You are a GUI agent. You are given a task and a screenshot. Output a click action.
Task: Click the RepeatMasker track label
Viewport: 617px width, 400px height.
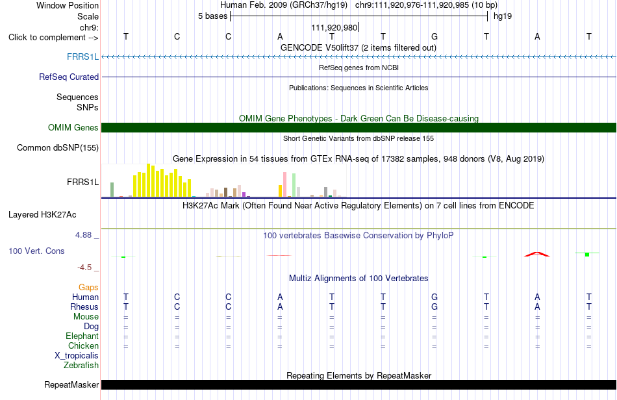pyautogui.click(x=71, y=384)
